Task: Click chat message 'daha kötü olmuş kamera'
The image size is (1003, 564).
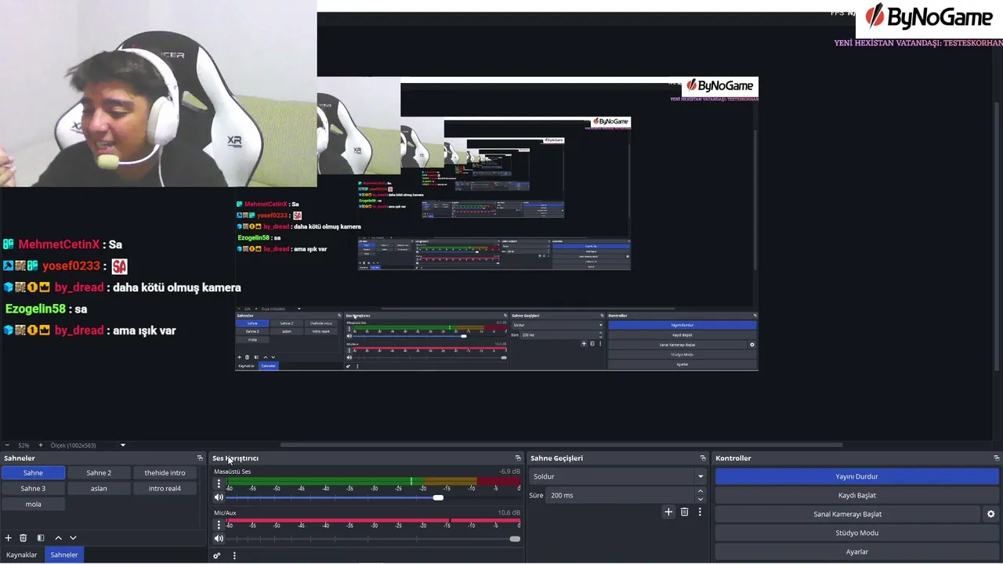Action: pyautogui.click(x=177, y=287)
